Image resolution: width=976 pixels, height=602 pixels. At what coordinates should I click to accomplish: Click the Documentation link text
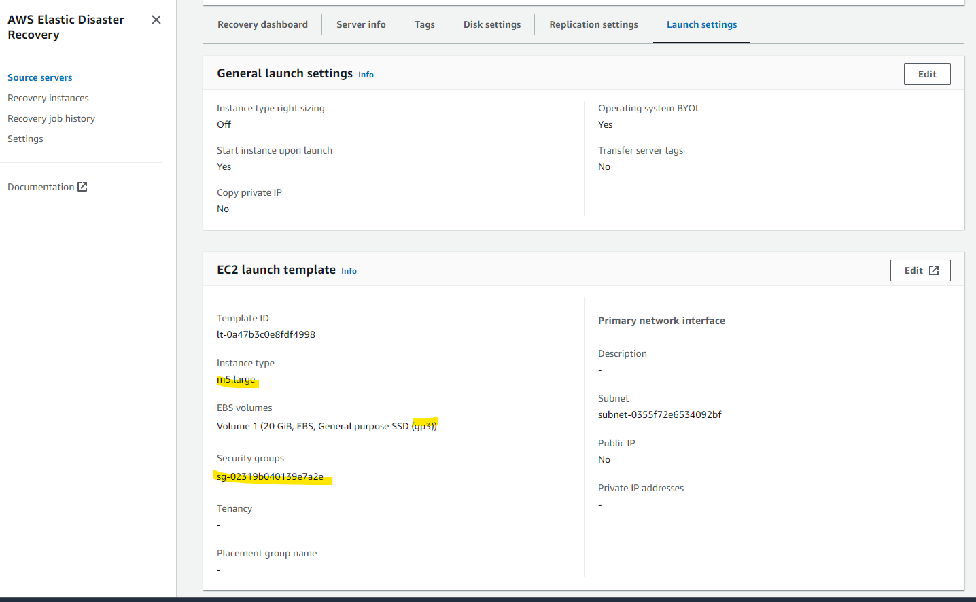pos(41,187)
